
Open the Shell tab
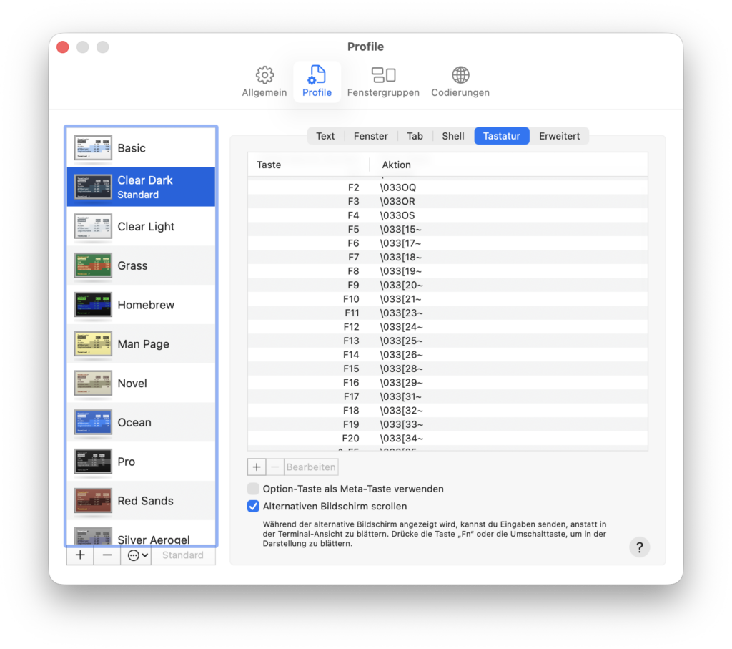pyautogui.click(x=453, y=136)
